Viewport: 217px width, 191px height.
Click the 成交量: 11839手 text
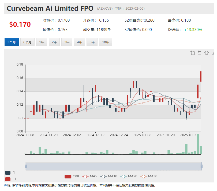[x=97, y=30]
